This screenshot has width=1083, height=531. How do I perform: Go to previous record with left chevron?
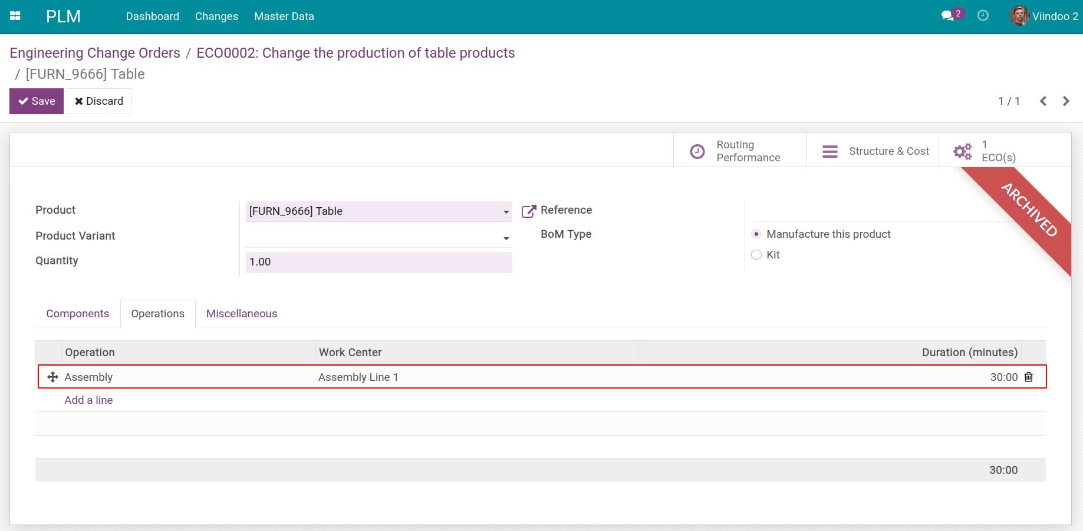(x=1043, y=101)
